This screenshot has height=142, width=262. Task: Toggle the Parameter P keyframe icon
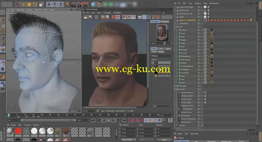(159, 120)
